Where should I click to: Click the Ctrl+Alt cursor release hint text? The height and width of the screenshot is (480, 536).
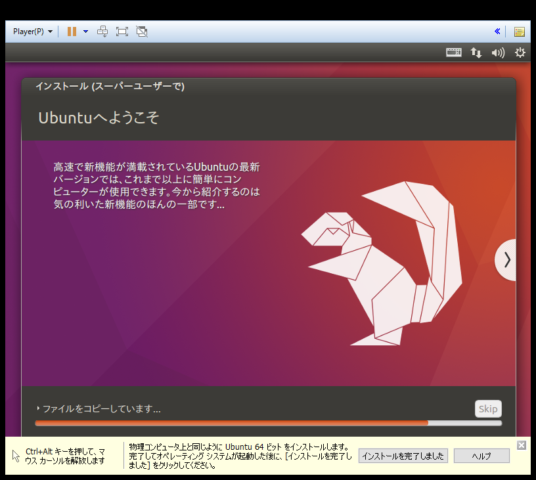coord(64,456)
